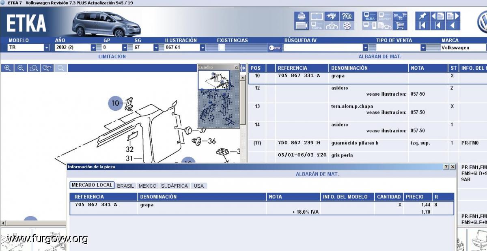Viewport: 487px width, 251px height.
Task: Click the up arrow on the Cuadro scrollbar
Action: tap(243, 77)
